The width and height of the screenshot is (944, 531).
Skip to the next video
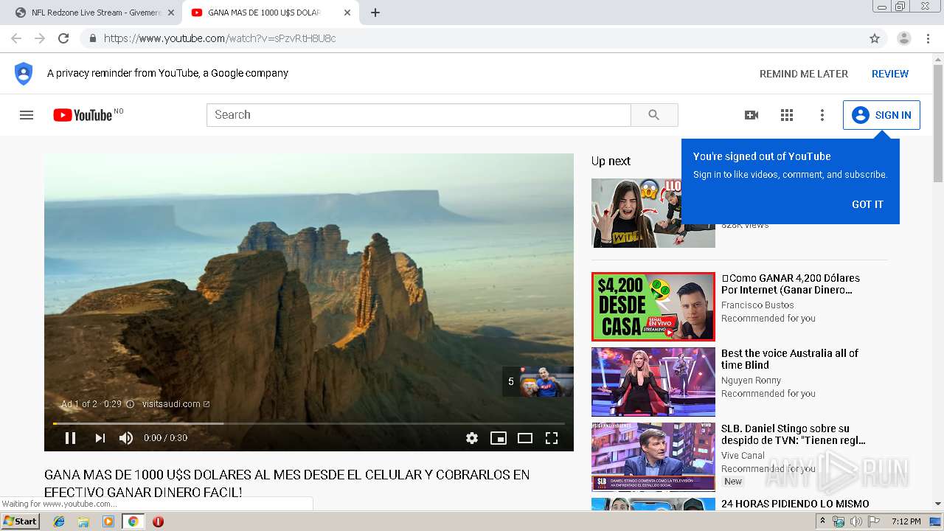(100, 438)
